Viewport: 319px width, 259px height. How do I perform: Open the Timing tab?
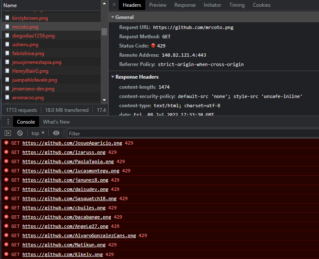(x=237, y=5)
